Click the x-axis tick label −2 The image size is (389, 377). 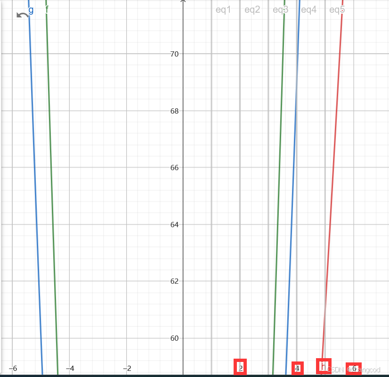[x=127, y=369]
